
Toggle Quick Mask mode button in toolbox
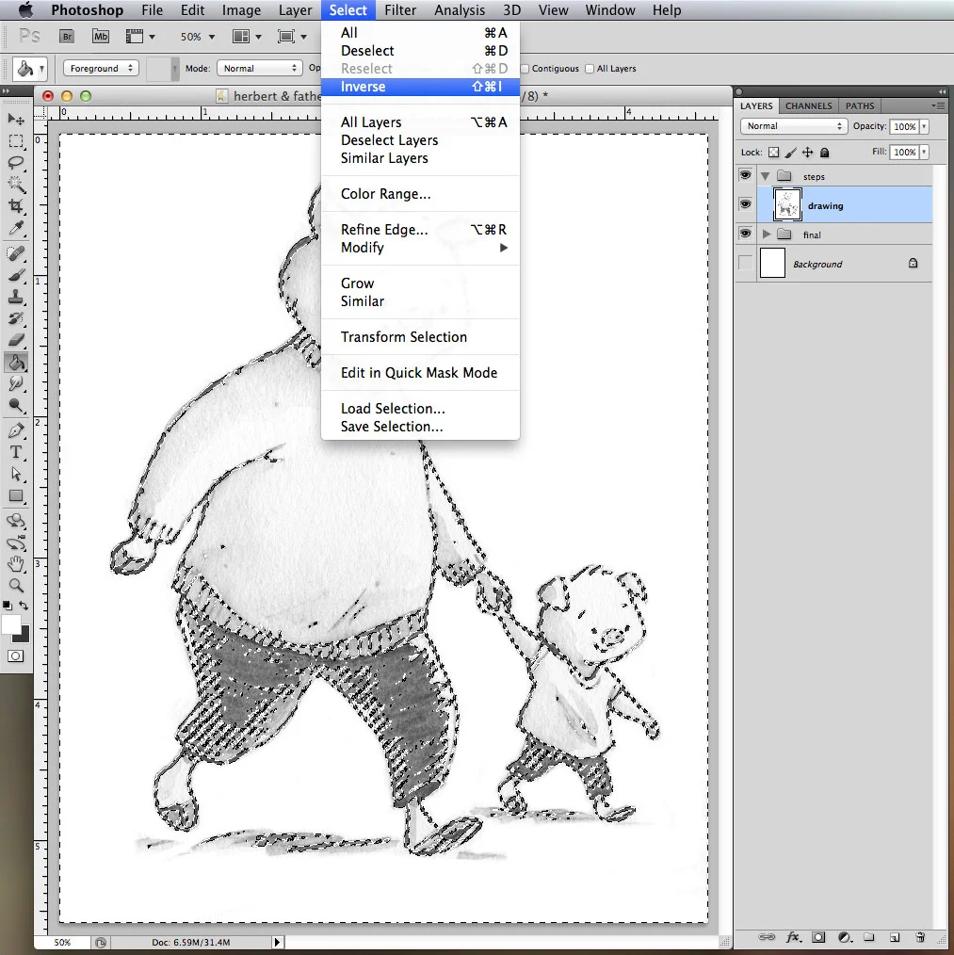click(16, 656)
